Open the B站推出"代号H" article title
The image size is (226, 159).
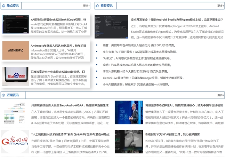[172, 134]
